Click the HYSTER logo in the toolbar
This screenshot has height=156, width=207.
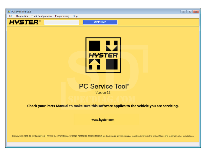click(25, 22)
